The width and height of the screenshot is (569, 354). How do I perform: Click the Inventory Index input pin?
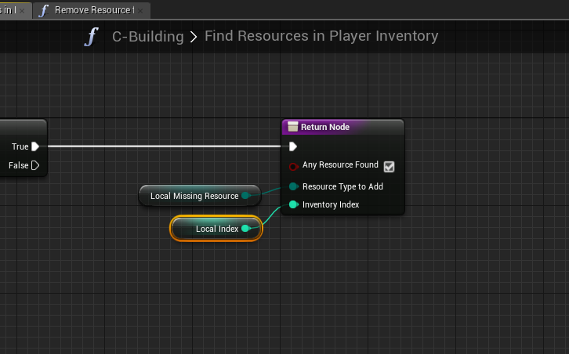293,204
